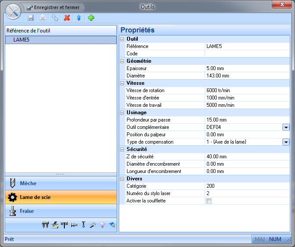
Task: Collapse the Sécurité property group
Action: coord(122,149)
